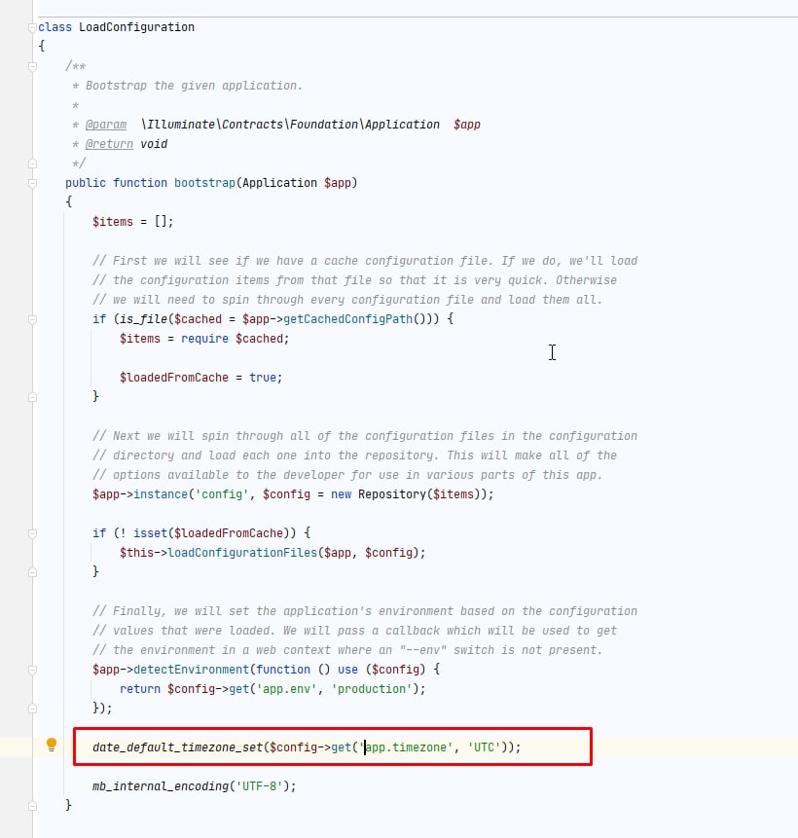Click the date_default_timezone_set function name
Viewport: 798px width, 838px height.
click(x=177, y=747)
